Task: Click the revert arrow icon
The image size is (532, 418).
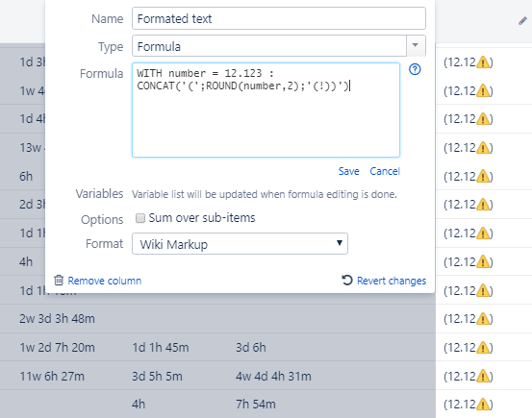Action: 347,280
